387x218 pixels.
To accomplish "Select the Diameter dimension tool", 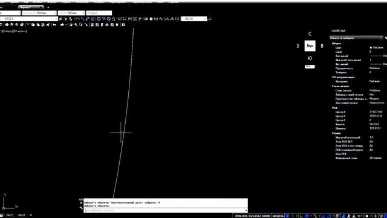I will click(109, 19).
